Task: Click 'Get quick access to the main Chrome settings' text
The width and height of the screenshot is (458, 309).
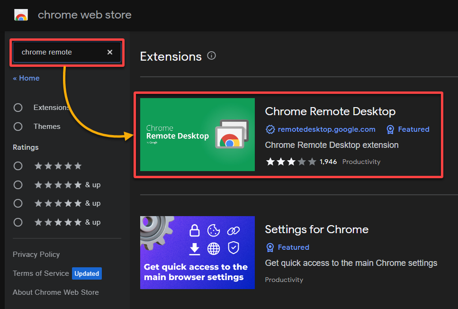Action: point(351,263)
